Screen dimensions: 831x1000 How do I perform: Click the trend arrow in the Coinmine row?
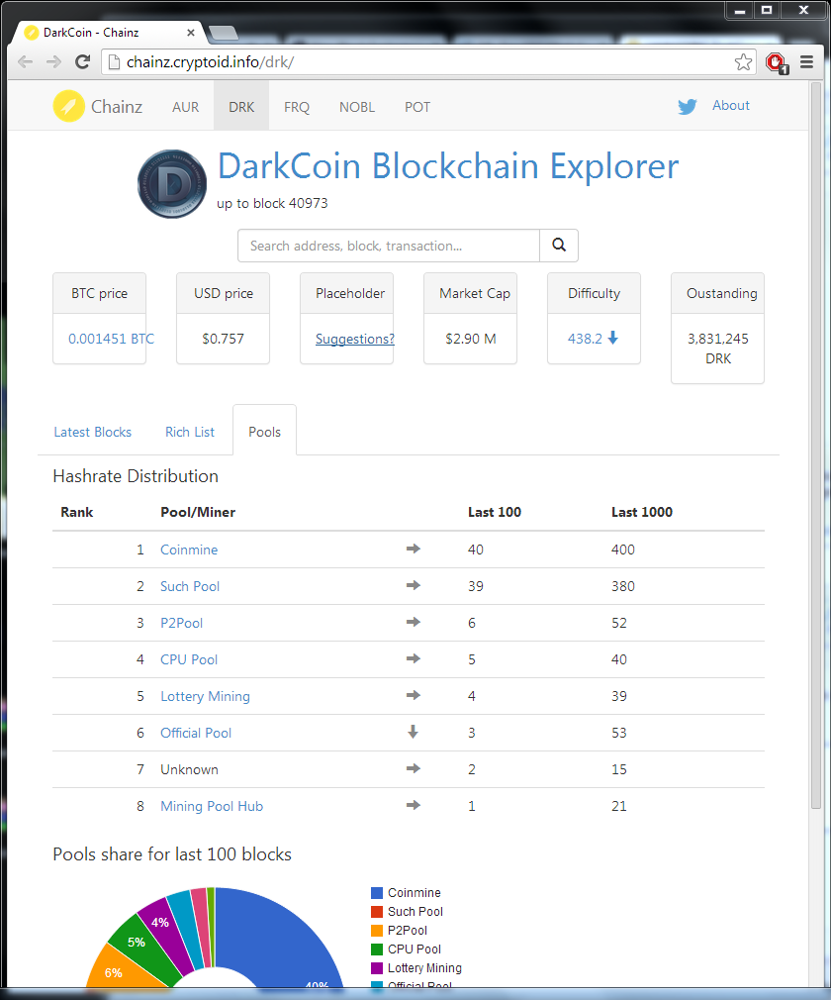pyautogui.click(x=414, y=549)
